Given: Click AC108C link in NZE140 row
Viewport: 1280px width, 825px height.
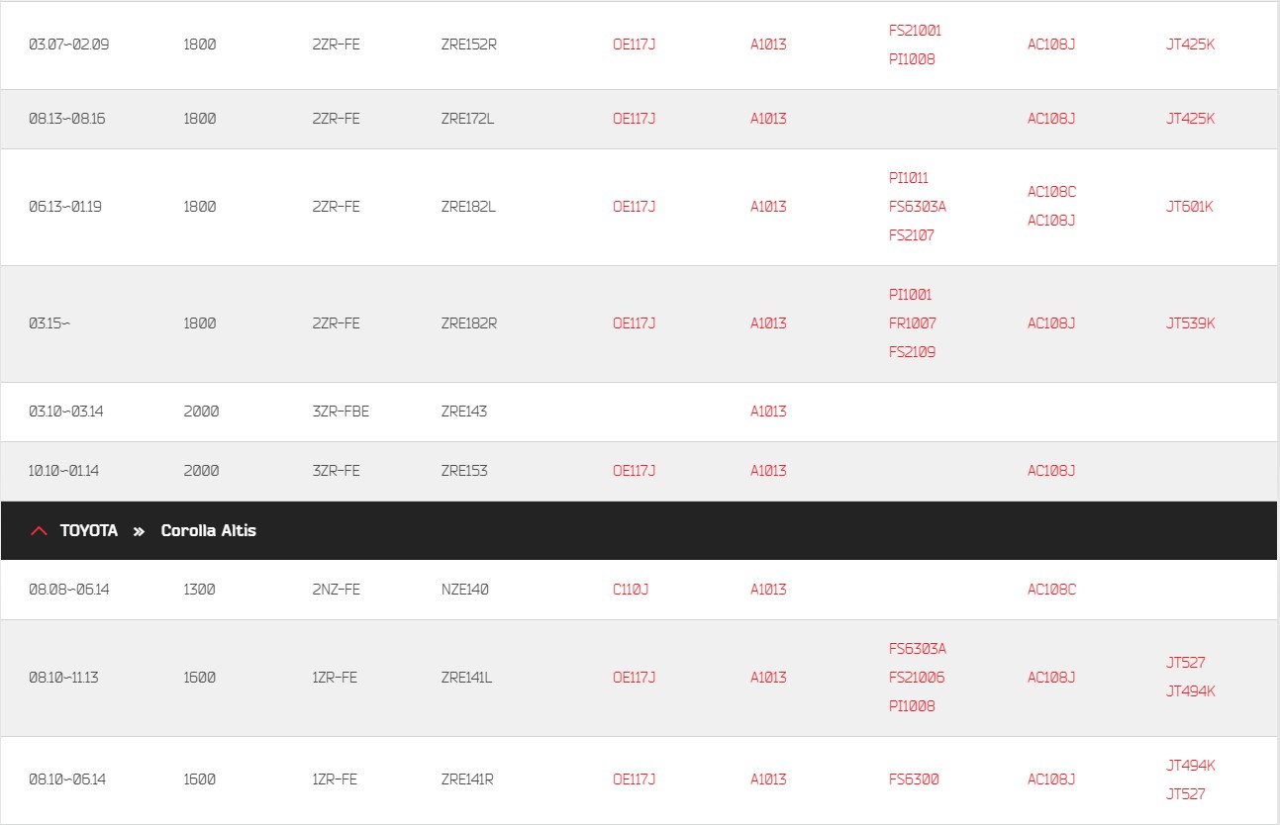Looking at the screenshot, I should coord(1051,590).
